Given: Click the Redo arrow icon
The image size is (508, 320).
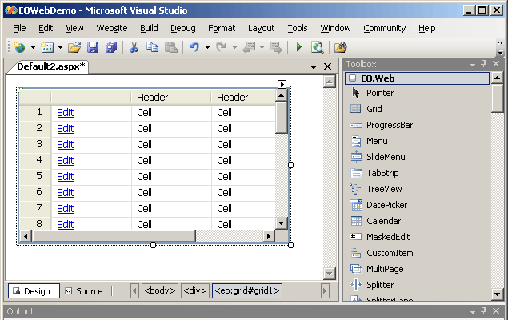Looking at the screenshot, I should [222, 48].
